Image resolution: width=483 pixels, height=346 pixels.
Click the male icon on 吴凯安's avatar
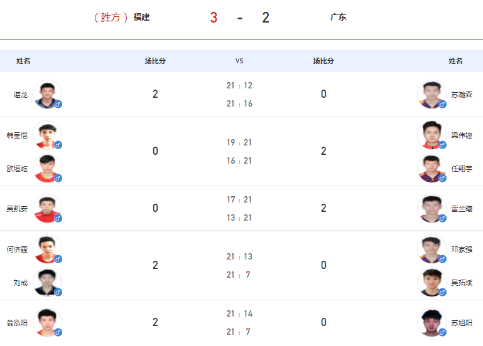(58, 219)
